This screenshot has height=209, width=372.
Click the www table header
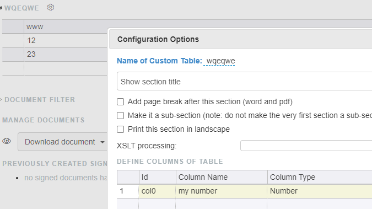point(66,27)
